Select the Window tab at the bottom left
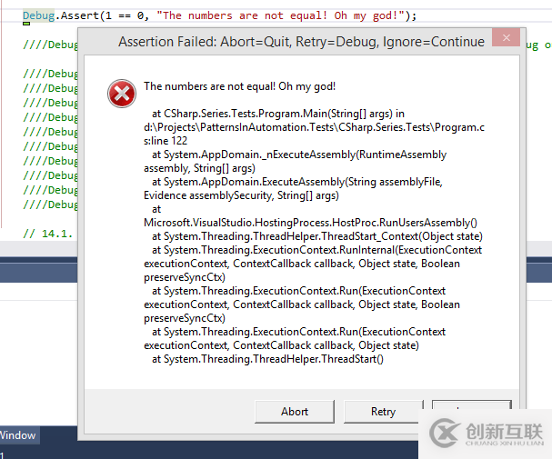This screenshot has height=459, width=552. (x=18, y=435)
